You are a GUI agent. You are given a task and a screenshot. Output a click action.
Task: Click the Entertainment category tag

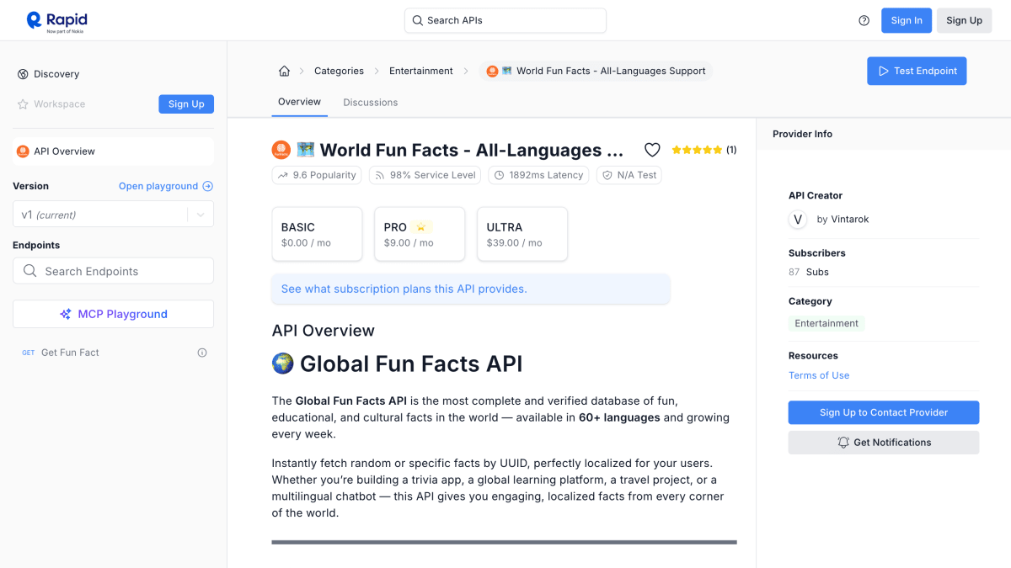[826, 323]
